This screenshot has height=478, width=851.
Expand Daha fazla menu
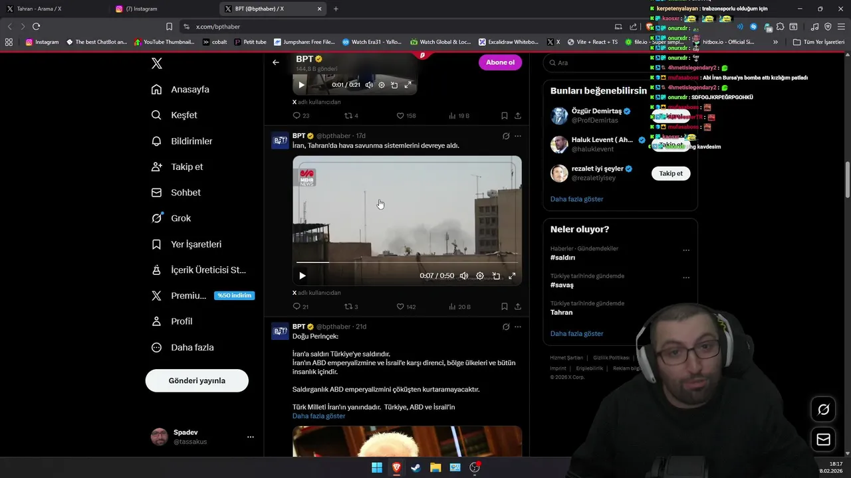[183, 347]
